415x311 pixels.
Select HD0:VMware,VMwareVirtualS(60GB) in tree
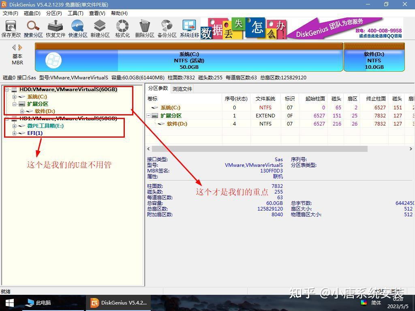(68, 89)
